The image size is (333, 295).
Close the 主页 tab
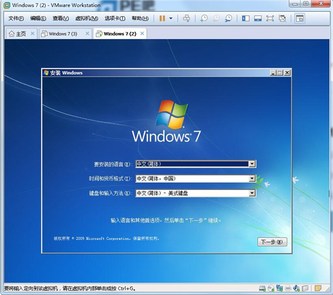(32, 33)
